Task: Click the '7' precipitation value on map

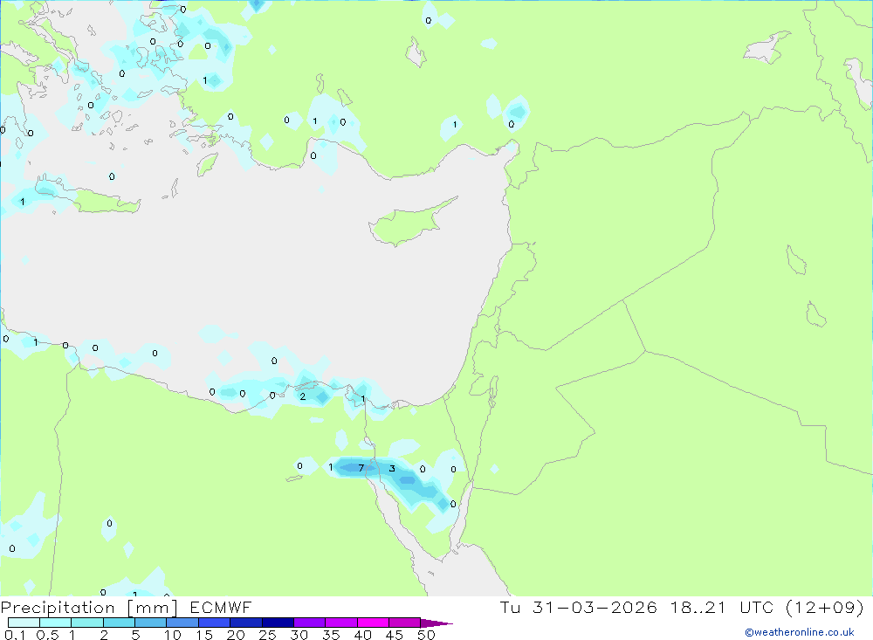Action: coord(361,468)
